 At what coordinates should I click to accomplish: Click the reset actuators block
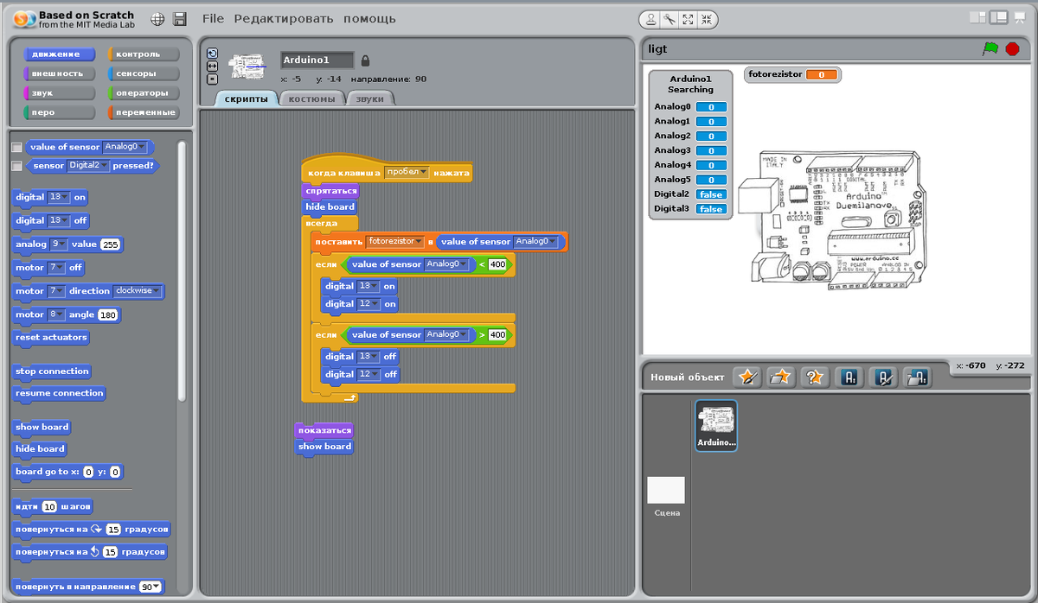pos(52,338)
